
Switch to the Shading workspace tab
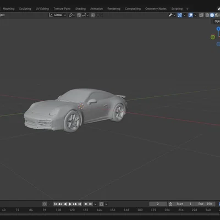(80, 9)
